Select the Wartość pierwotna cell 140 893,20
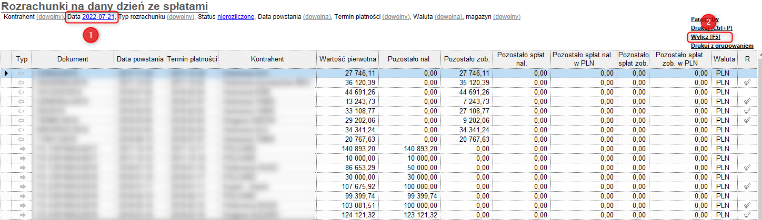The width and height of the screenshot is (762, 220). (x=347, y=149)
